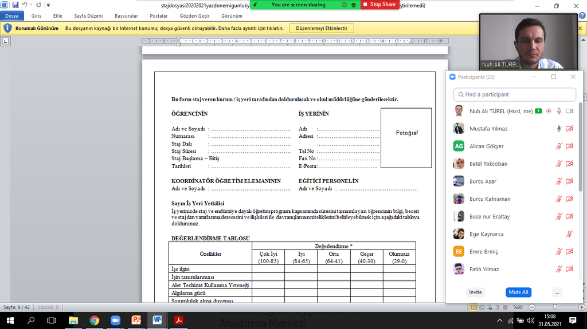
Task: Click the Save icon in Quick Access toolbar
Action: coord(14,5)
